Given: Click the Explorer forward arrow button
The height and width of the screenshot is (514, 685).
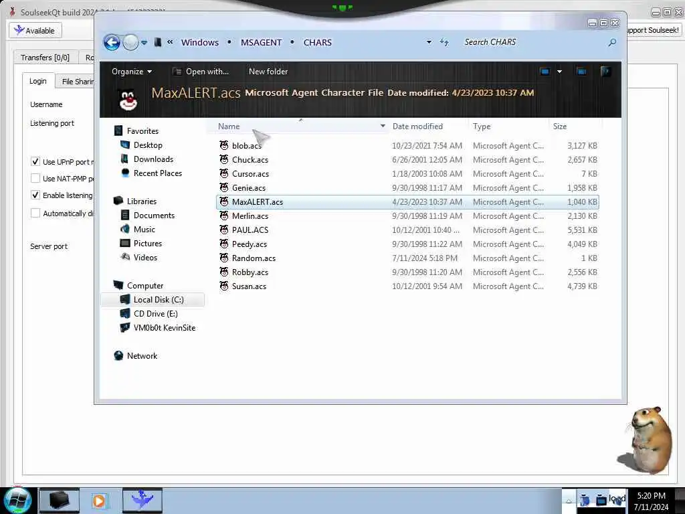Looking at the screenshot, I should tap(130, 42).
